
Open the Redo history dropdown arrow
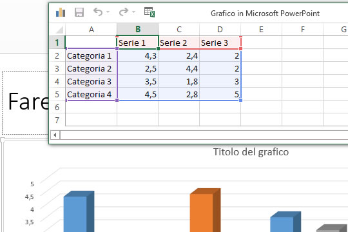(x=134, y=12)
